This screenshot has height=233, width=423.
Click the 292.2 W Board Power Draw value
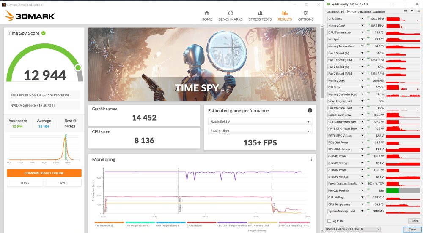tap(378, 115)
